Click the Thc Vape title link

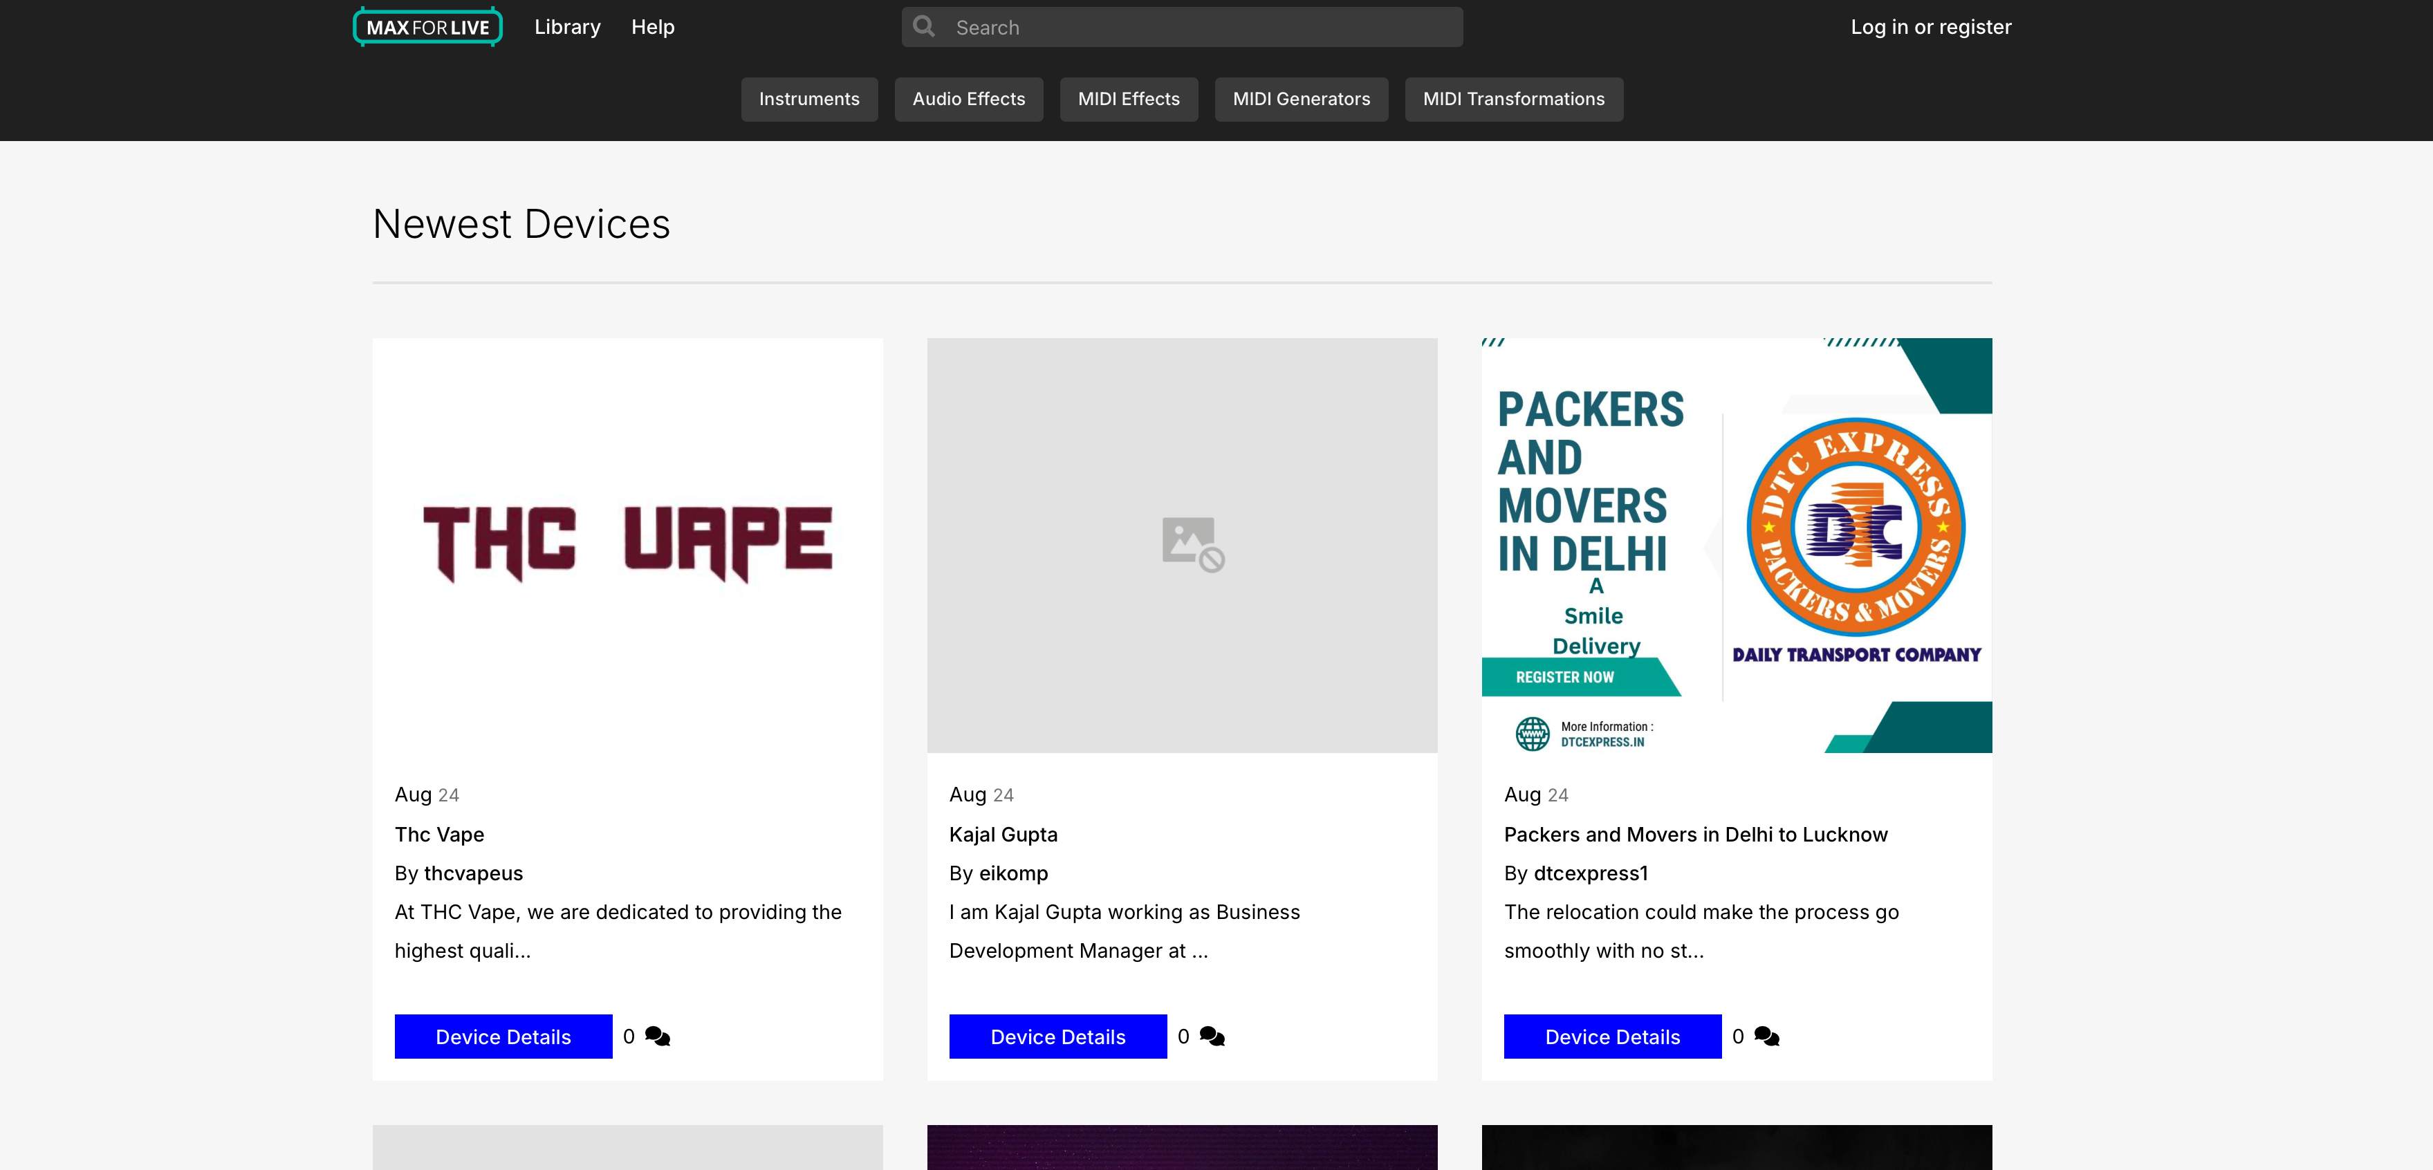click(x=439, y=834)
